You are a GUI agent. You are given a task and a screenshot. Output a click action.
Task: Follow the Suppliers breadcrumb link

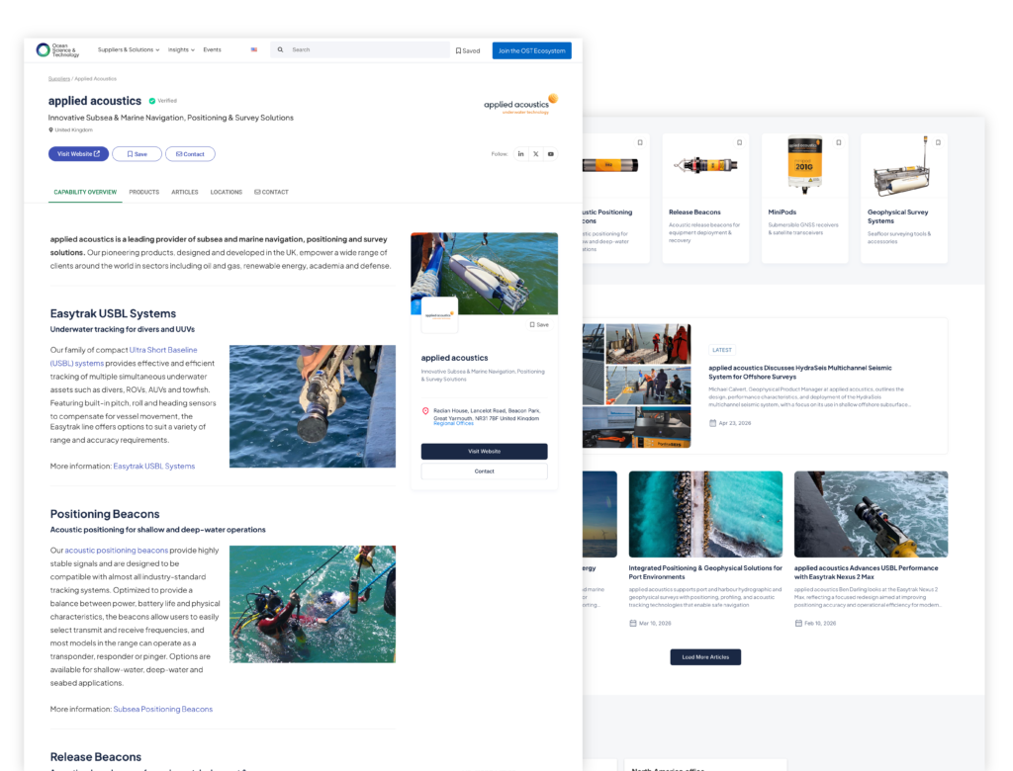pos(58,79)
